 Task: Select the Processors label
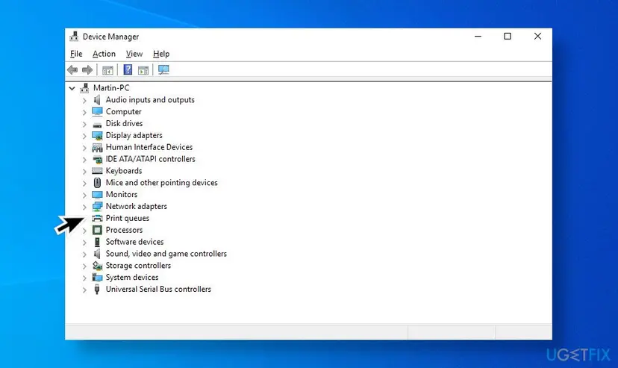click(124, 230)
